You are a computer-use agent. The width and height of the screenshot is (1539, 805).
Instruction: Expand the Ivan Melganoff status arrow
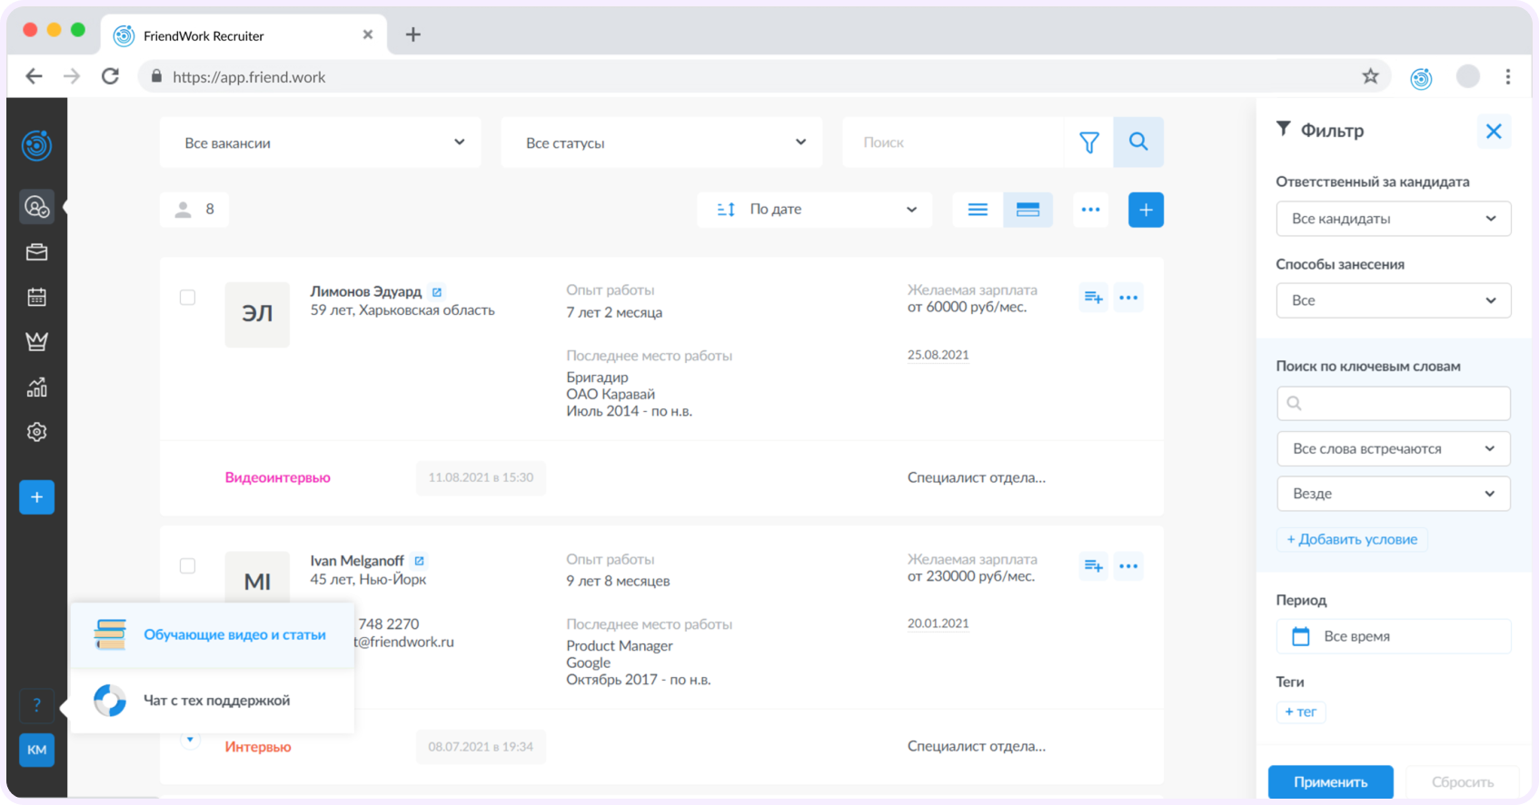[190, 739]
